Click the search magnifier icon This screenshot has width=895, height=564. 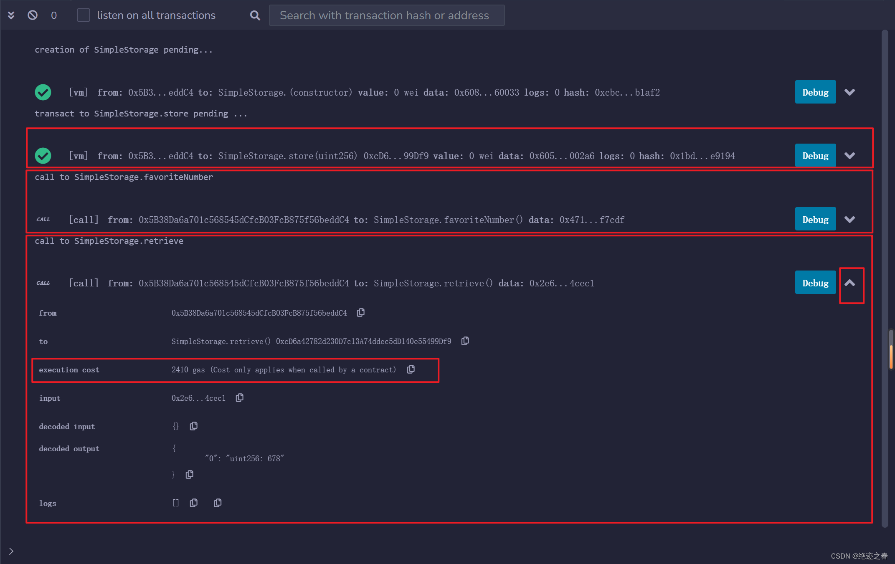click(255, 15)
